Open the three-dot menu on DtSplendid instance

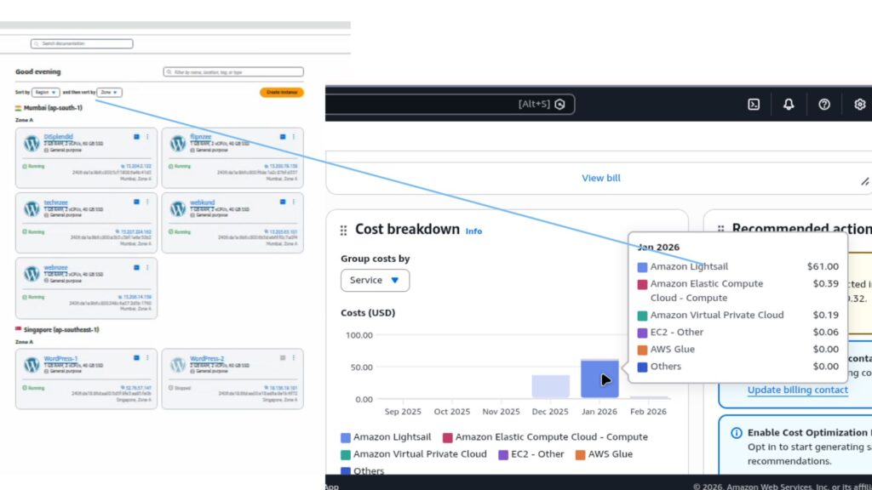pyautogui.click(x=148, y=137)
